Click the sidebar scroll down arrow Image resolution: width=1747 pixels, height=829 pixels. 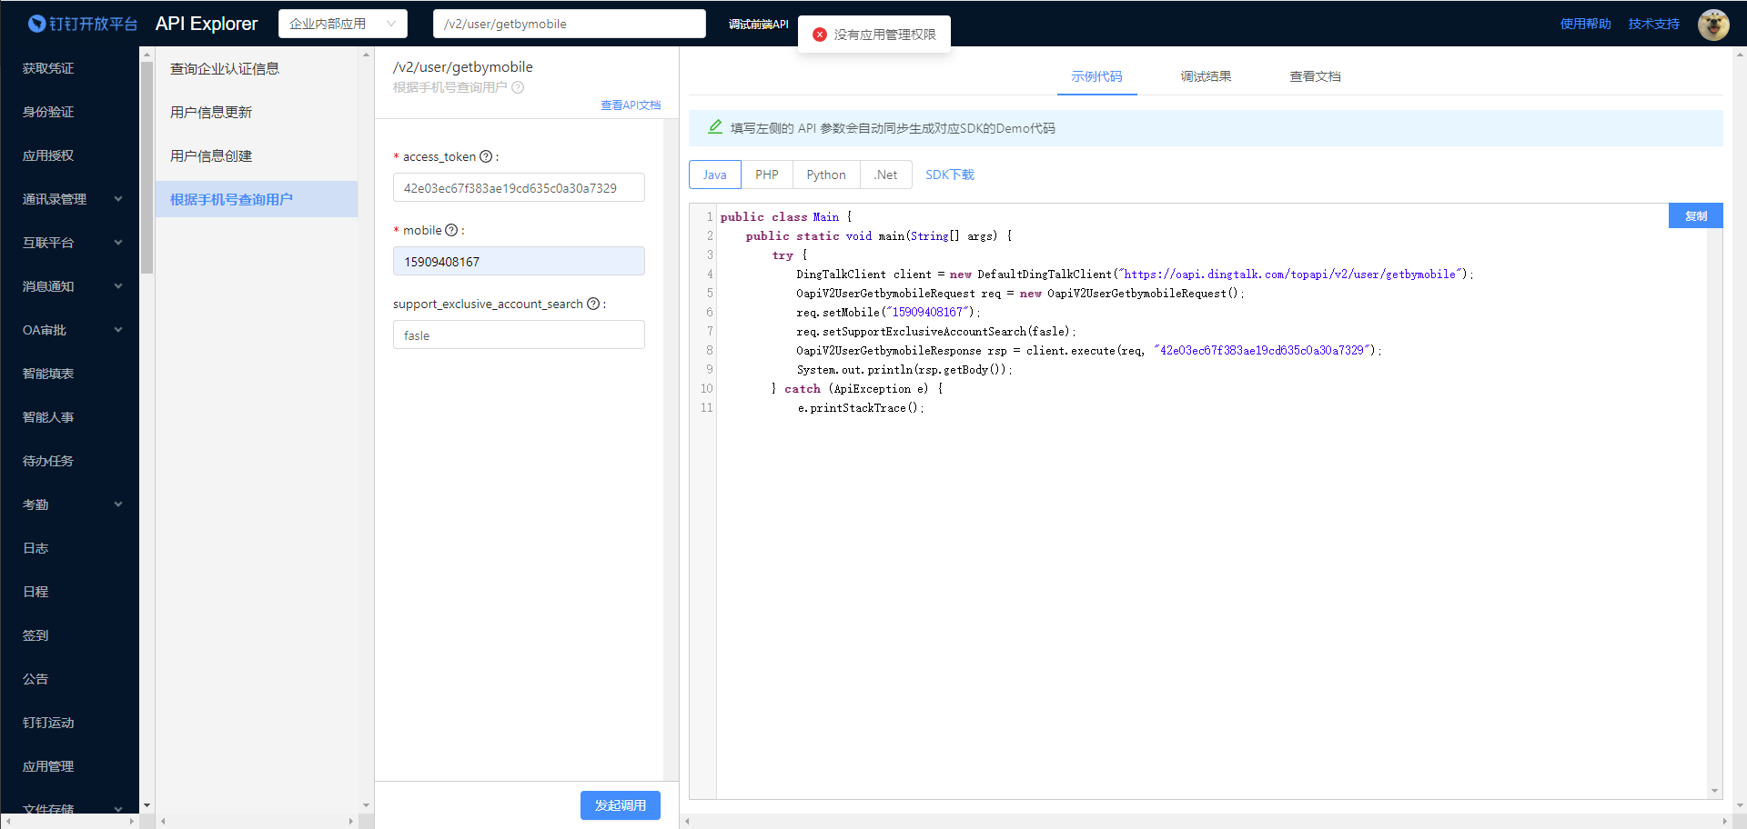pos(146,805)
